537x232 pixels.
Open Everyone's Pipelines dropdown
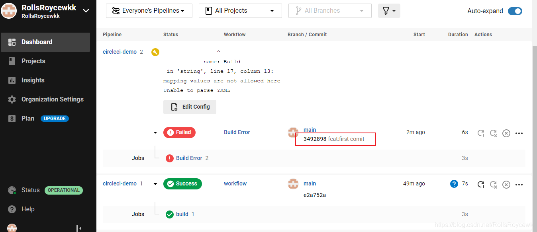click(149, 11)
